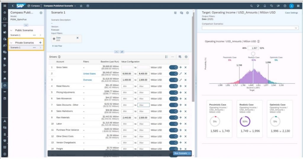The width and height of the screenshot is (303, 159).
Task: Click the edit pencil for United States row
Action: [x=180, y=74]
